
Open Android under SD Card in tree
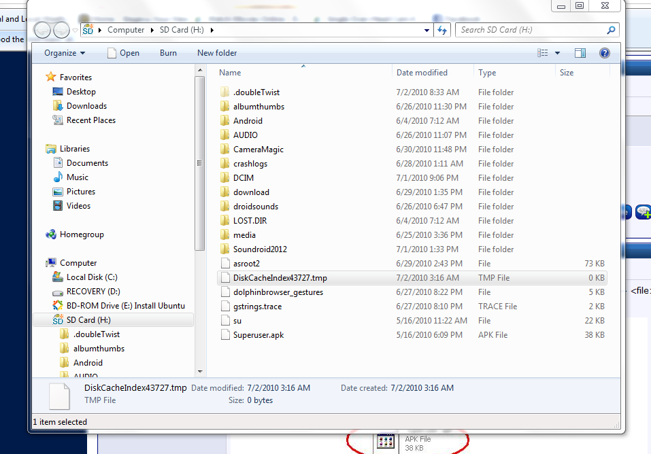[x=88, y=363]
